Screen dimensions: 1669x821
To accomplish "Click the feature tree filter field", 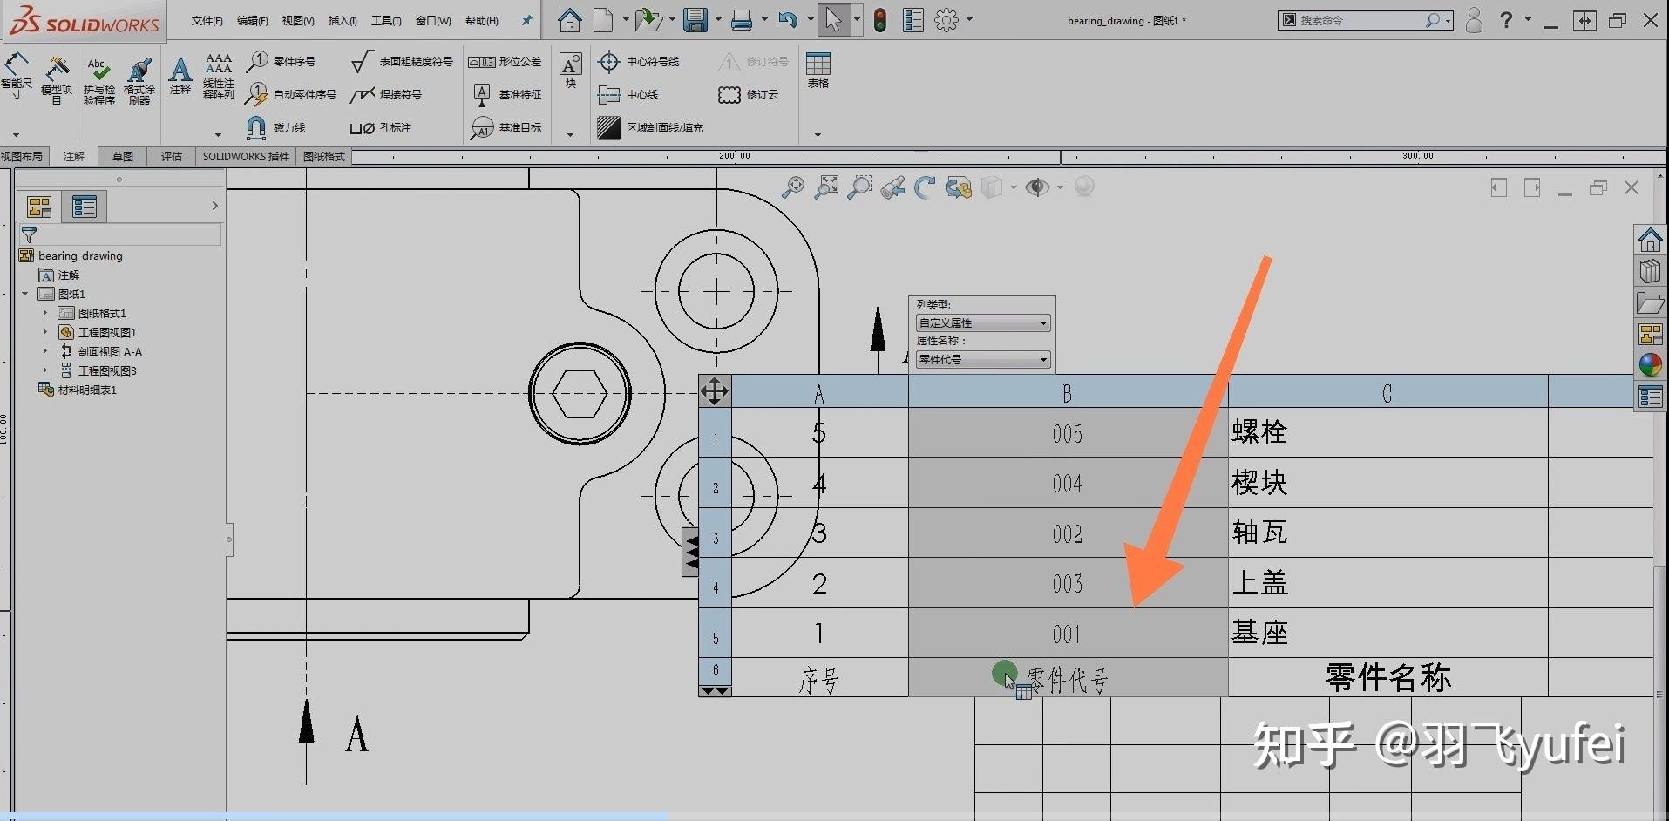I will pos(120,234).
